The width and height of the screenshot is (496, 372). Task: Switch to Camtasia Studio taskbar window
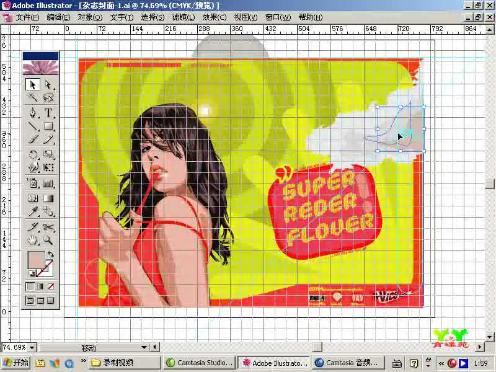(200, 363)
